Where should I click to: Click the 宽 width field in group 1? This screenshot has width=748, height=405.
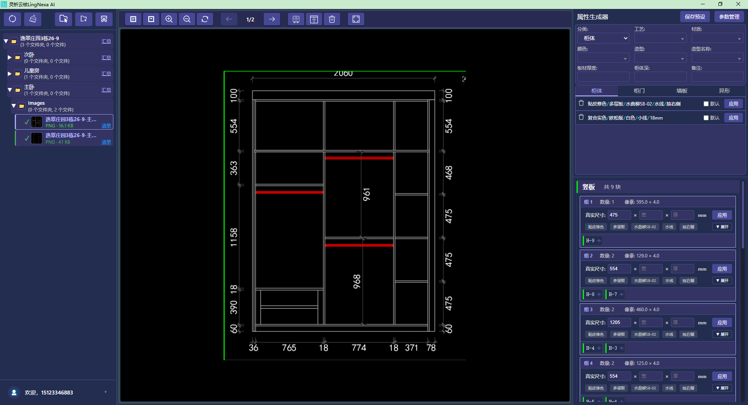[x=651, y=215]
